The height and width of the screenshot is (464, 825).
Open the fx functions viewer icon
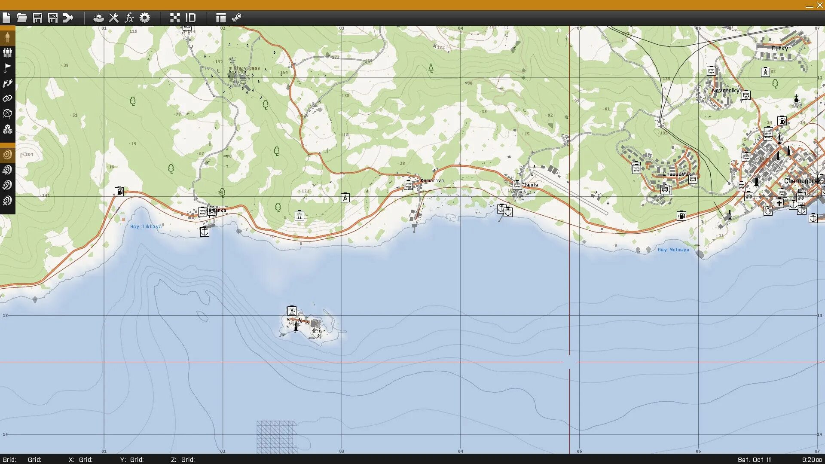pyautogui.click(x=129, y=18)
